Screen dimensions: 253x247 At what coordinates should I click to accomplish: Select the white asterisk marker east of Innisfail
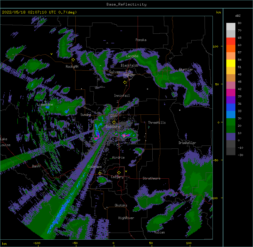click(147, 89)
